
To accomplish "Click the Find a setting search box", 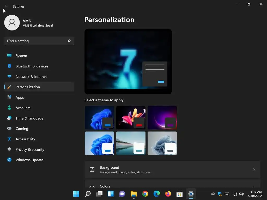I will (39, 41).
